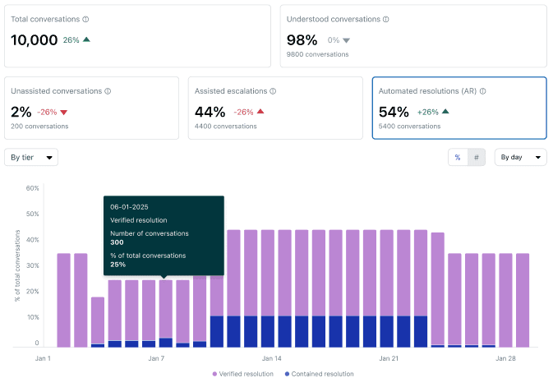Click '4400 conversations' text
Screen dimensions: 553x387
[226, 127]
